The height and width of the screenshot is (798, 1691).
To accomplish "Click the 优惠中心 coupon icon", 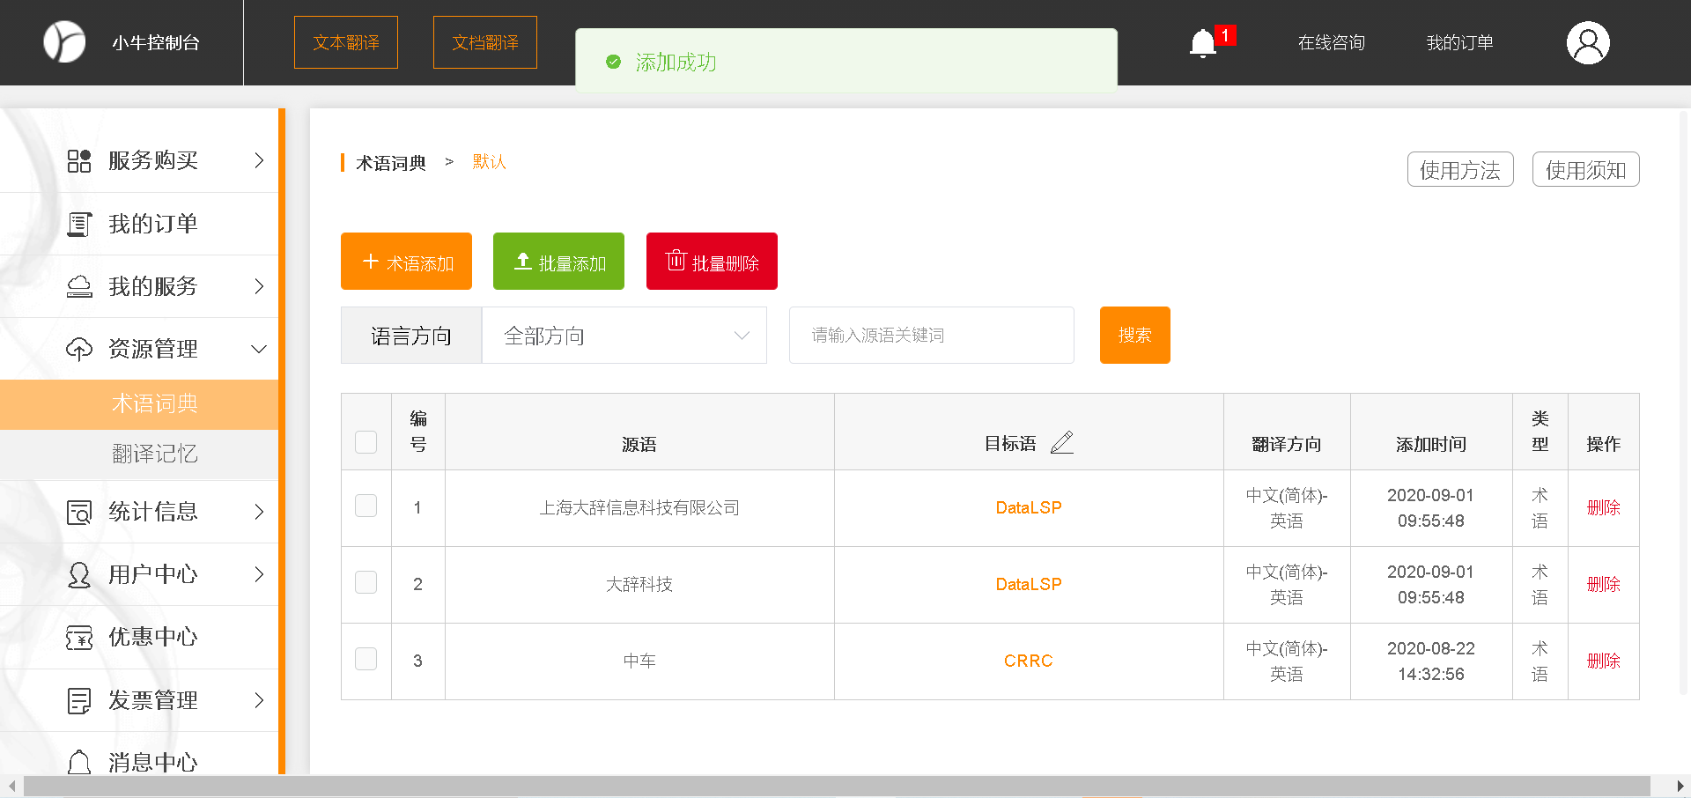I will coord(79,637).
